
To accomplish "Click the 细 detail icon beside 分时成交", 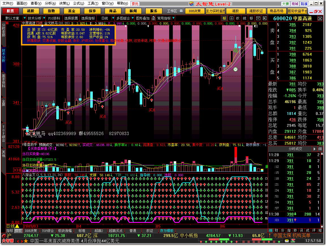I will 320,149.
